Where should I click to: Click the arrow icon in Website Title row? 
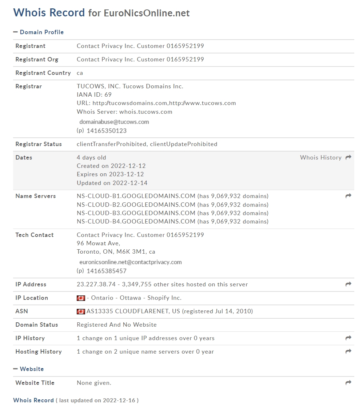(348, 383)
